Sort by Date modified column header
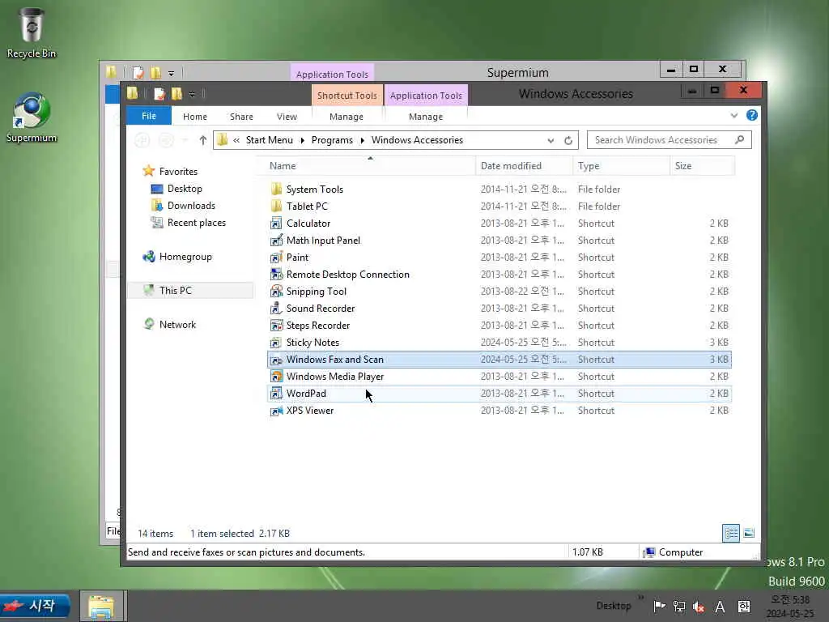829x622 pixels. click(x=524, y=165)
